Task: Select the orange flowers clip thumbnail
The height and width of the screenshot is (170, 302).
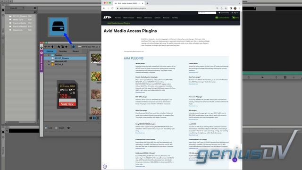Action: 96,76
